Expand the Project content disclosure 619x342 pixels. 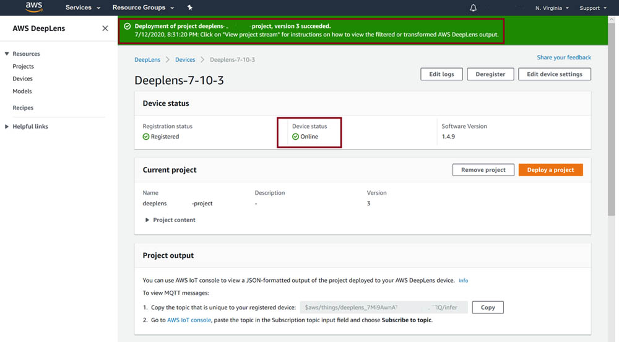pos(147,220)
